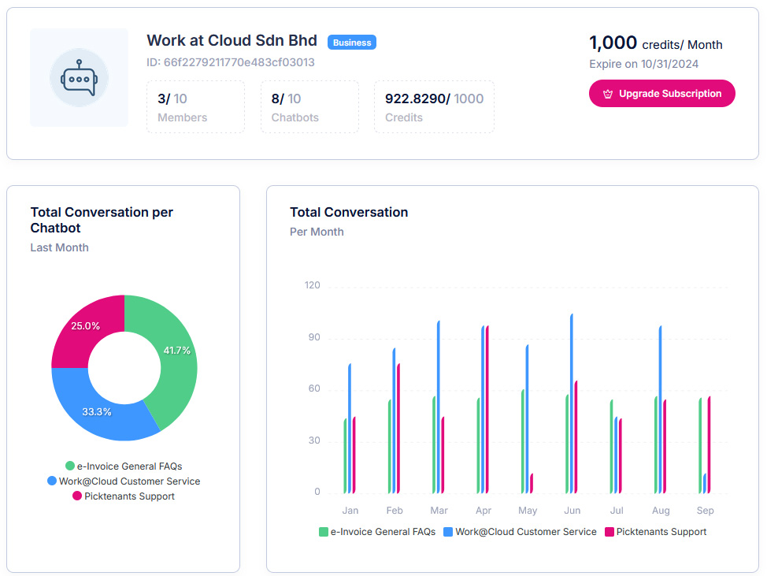Toggle Work@Cloud Customer Service in bar chart legend
Screen dimensions: 767x576
point(520,532)
